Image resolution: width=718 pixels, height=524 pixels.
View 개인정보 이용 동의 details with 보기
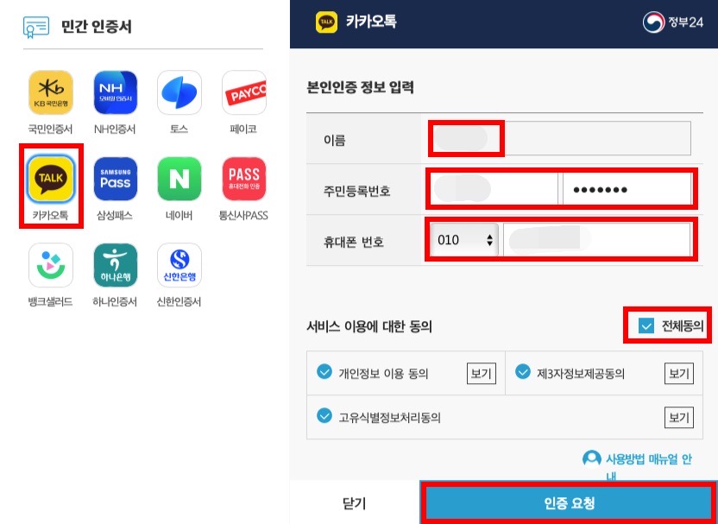pyautogui.click(x=482, y=373)
